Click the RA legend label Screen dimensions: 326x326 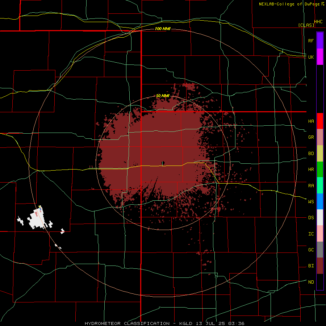(x=311, y=185)
